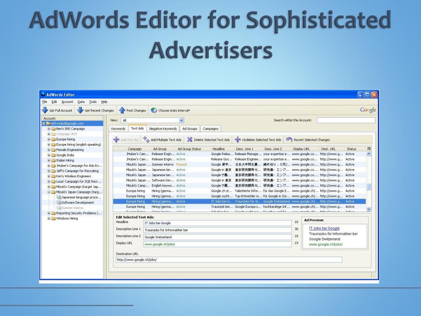Collapse the jeff+jobs@google.com account node
Image resolution: width=421 pixels, height=316 pixels.
click(x=44, y=123)
